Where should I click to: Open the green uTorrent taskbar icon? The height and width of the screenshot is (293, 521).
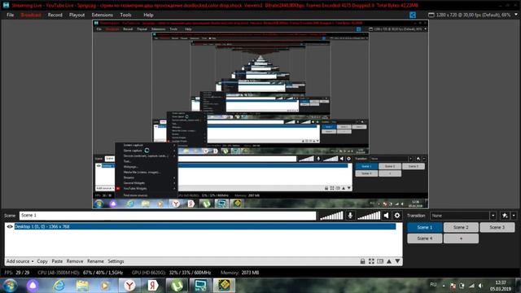coord(177,286)
